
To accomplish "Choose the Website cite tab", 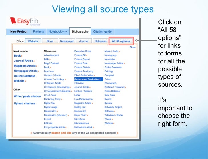I will tap(33, 41).
